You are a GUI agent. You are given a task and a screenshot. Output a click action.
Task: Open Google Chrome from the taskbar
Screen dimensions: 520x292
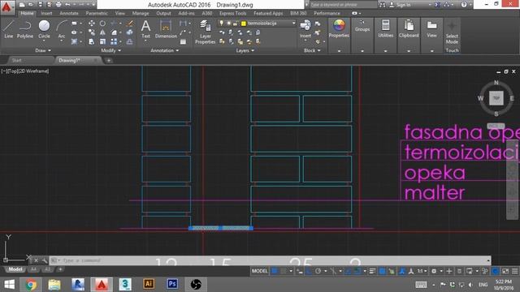[31, 285]
